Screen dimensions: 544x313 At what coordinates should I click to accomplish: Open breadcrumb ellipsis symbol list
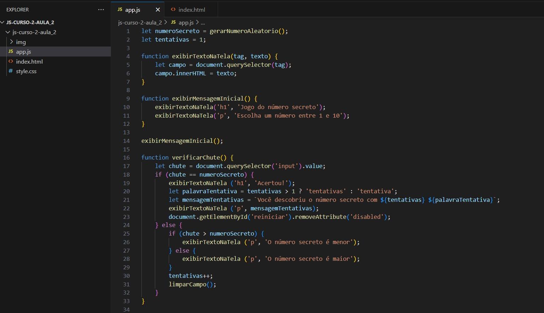click(x=203, y=22)
